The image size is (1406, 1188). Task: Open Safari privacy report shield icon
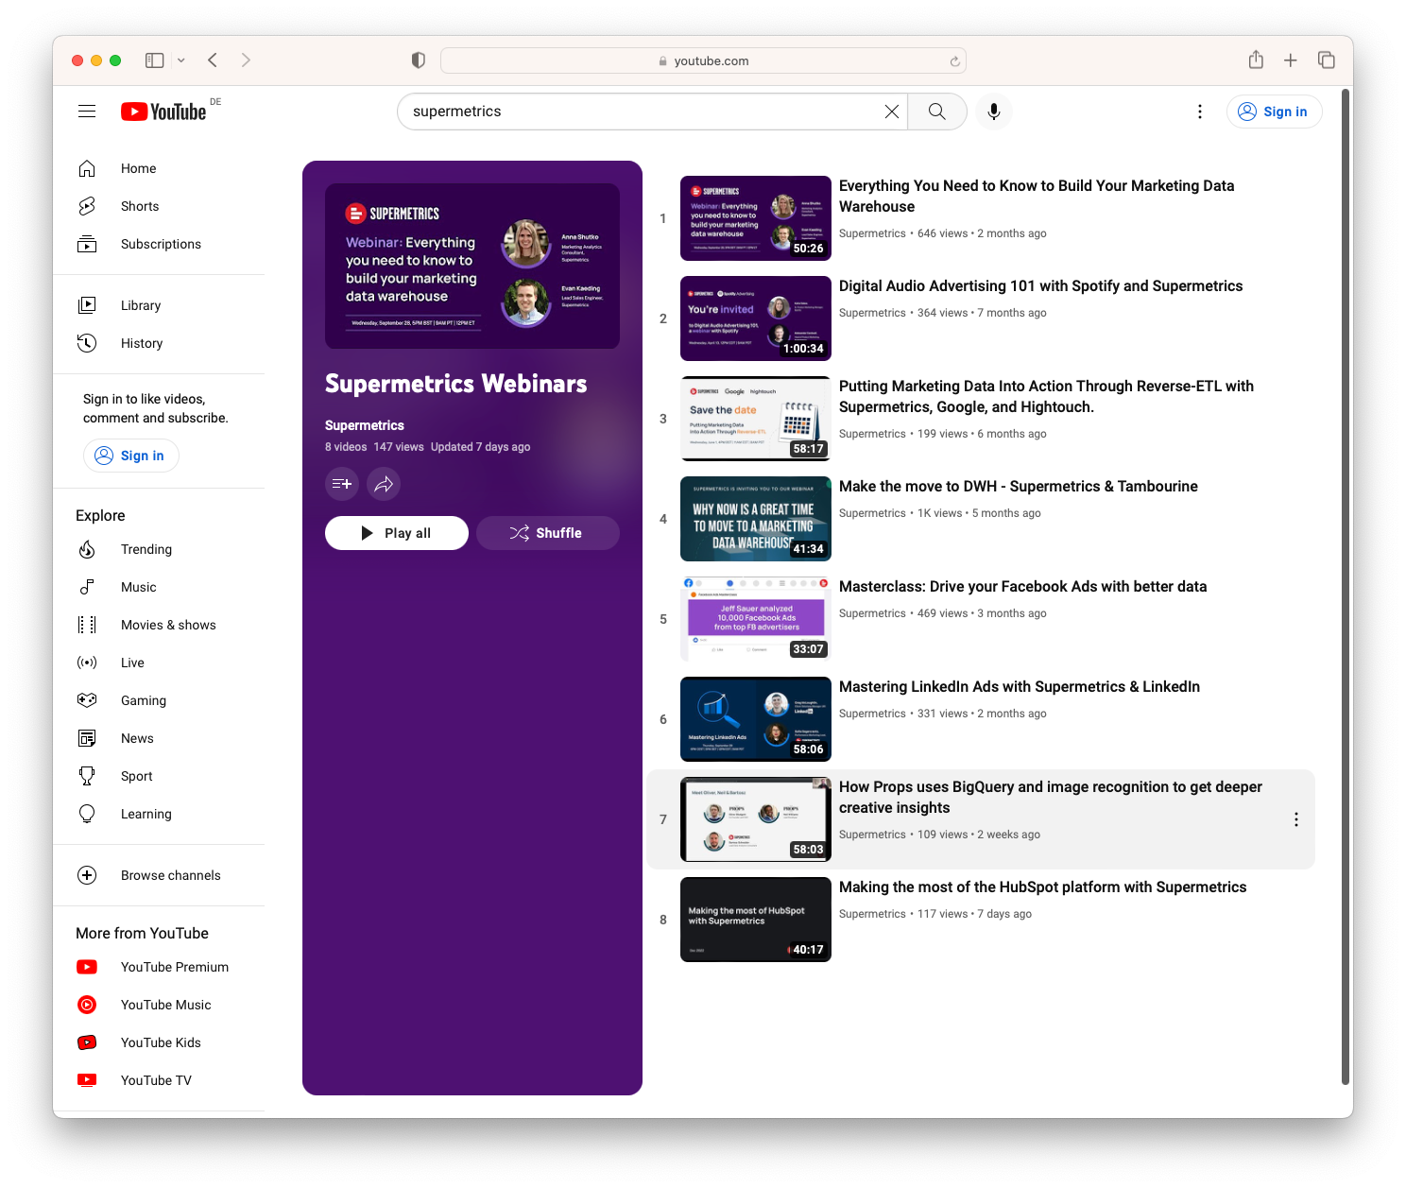click(419, 60)
